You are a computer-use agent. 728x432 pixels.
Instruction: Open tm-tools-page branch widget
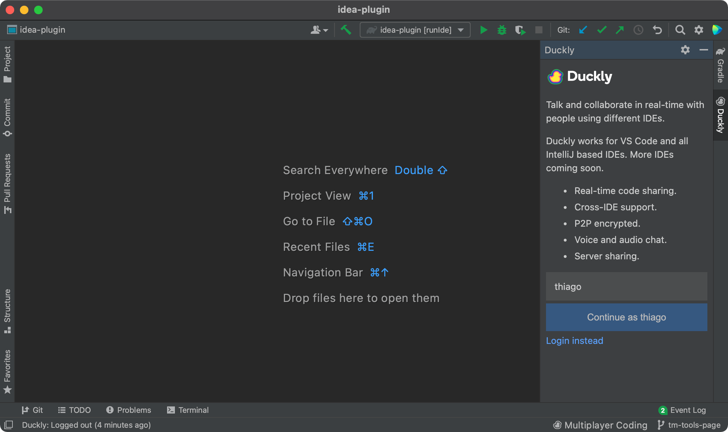point(689,425)
